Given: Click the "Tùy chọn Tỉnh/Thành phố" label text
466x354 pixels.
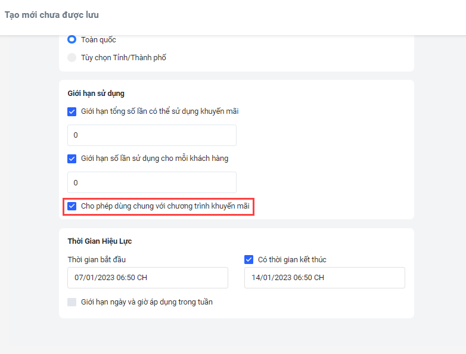Looking at the screenshot, I should click(x=123, y=58).
